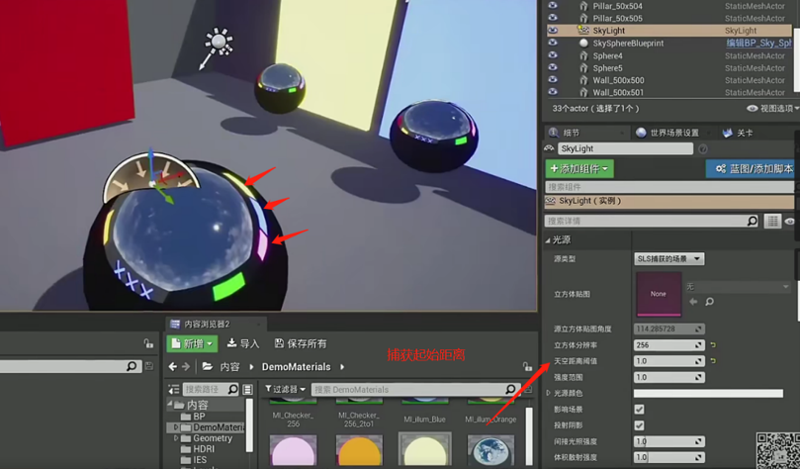Open the 源类型 SLS dropdown
Image resolution: width=800 pixels, height=469 pixels.
[x=668, y=258]
